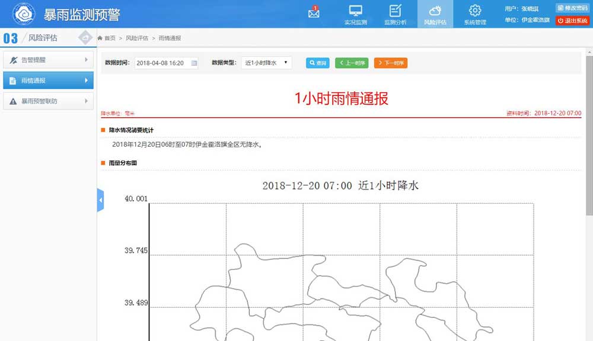The image size is (593, 341).
Task: Go to previous period with 上一时序
Action: pyautogui.click(x=352, y=63)
